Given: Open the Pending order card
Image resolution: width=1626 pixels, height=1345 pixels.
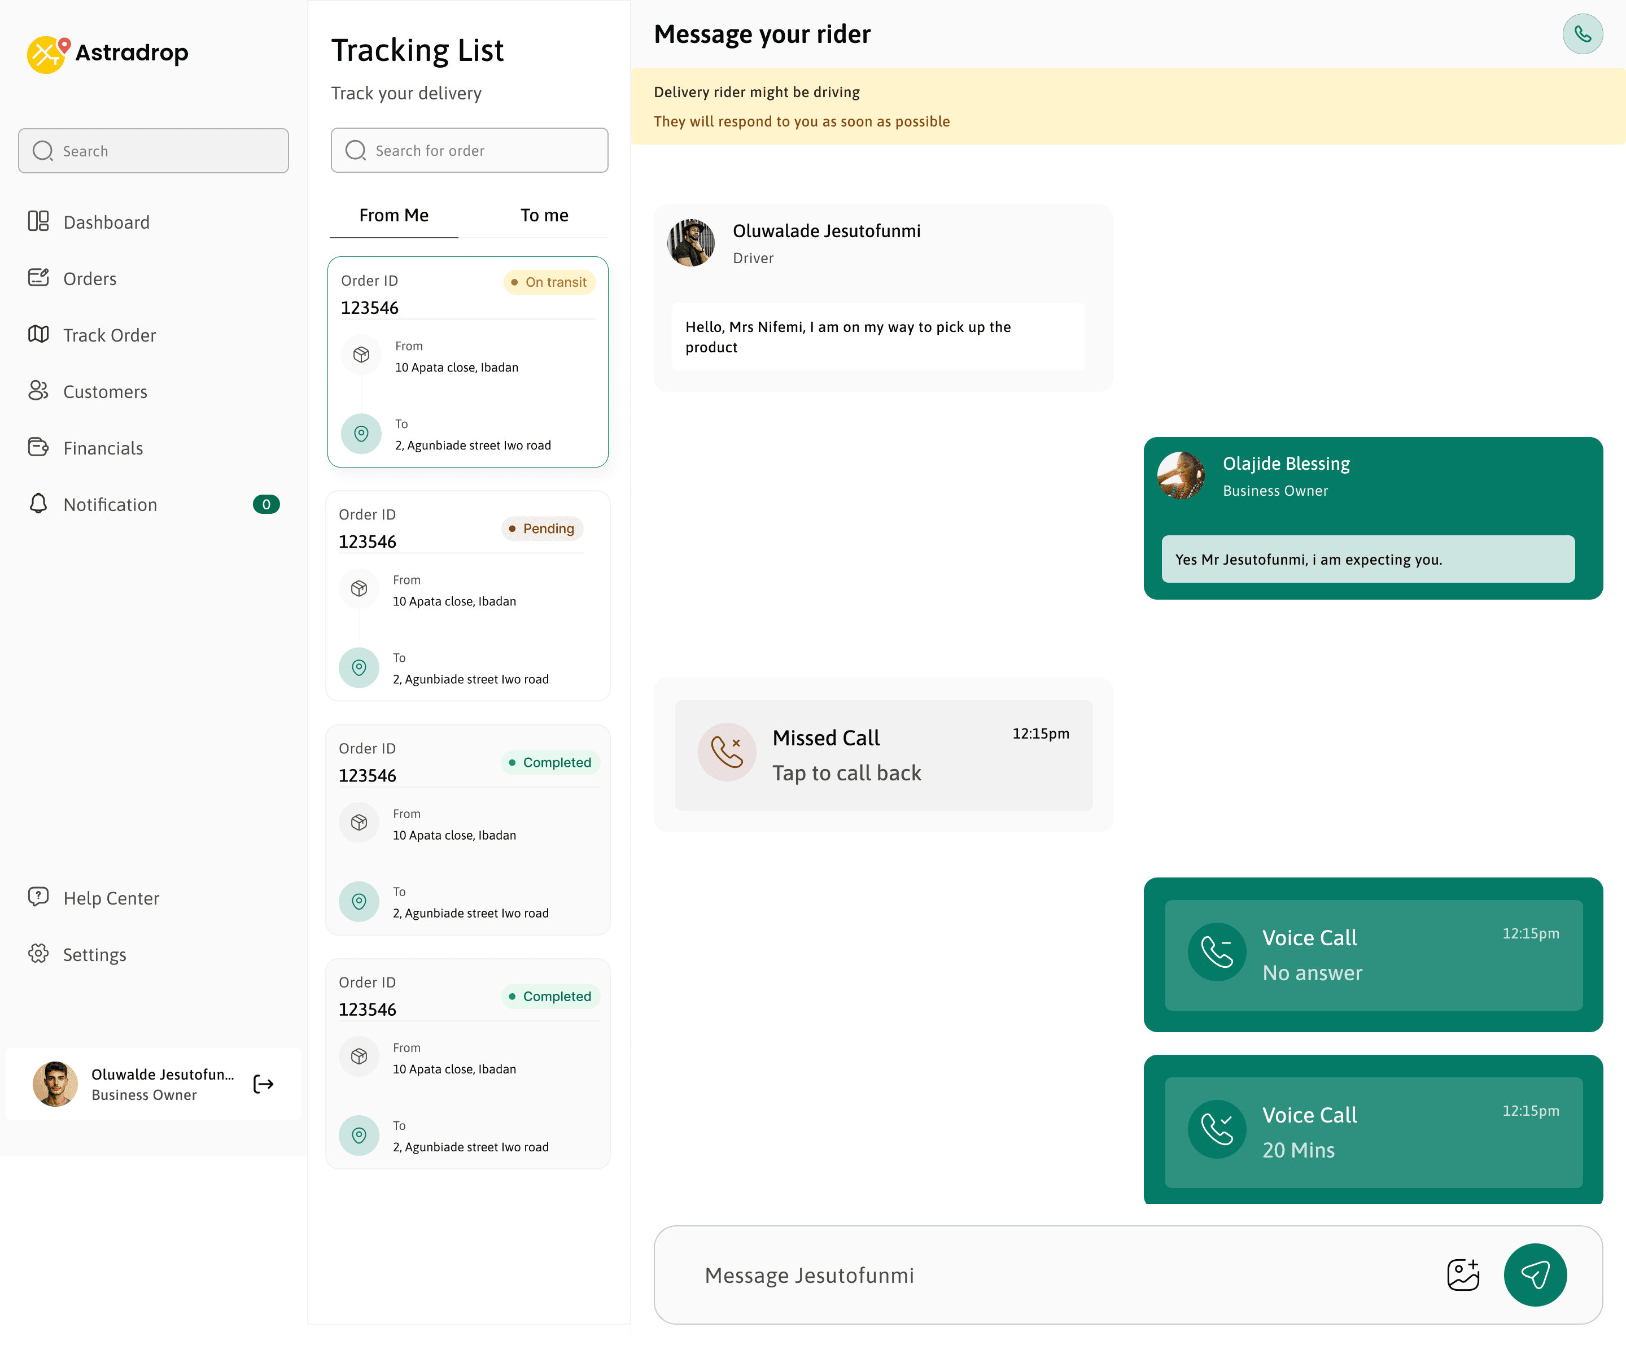Looking at the screenshot, I should point(467,596).
